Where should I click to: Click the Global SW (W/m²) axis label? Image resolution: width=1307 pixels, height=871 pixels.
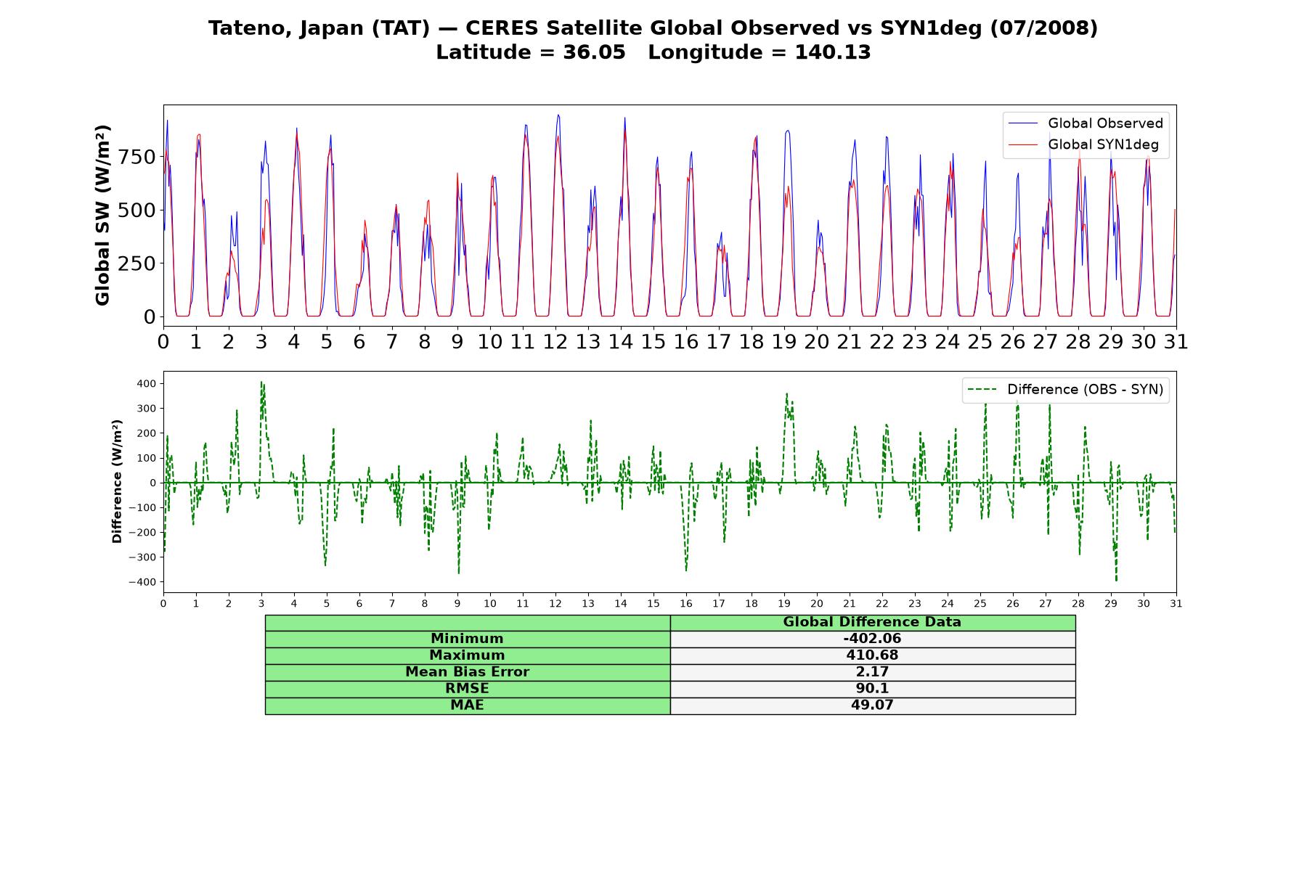[103, 216]
